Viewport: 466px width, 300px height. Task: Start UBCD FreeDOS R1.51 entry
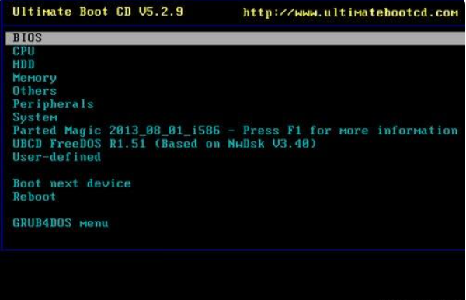point(235,144)
